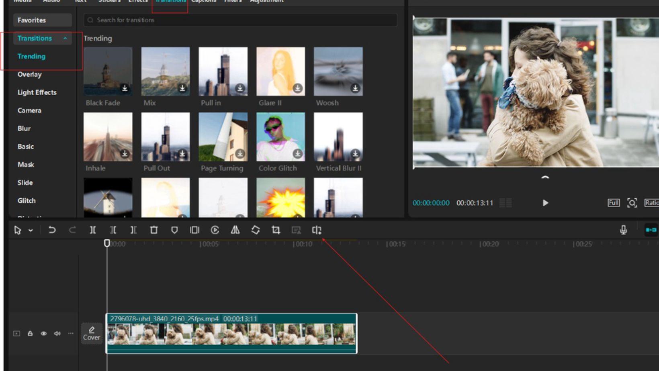Start voice recording with microphone icon

click(x=624, y=230)
